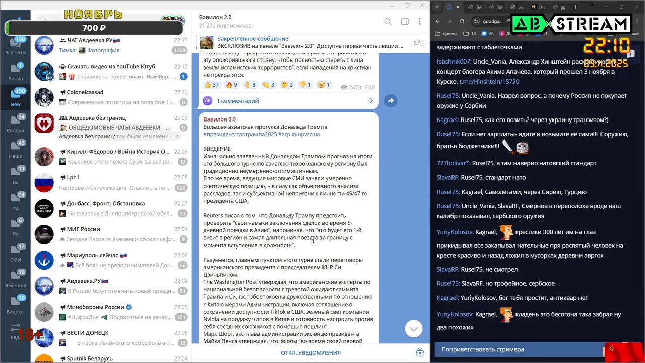Switch to the Вмячина folder
Screen dimensions: 645x363
[x=15, y=279]
